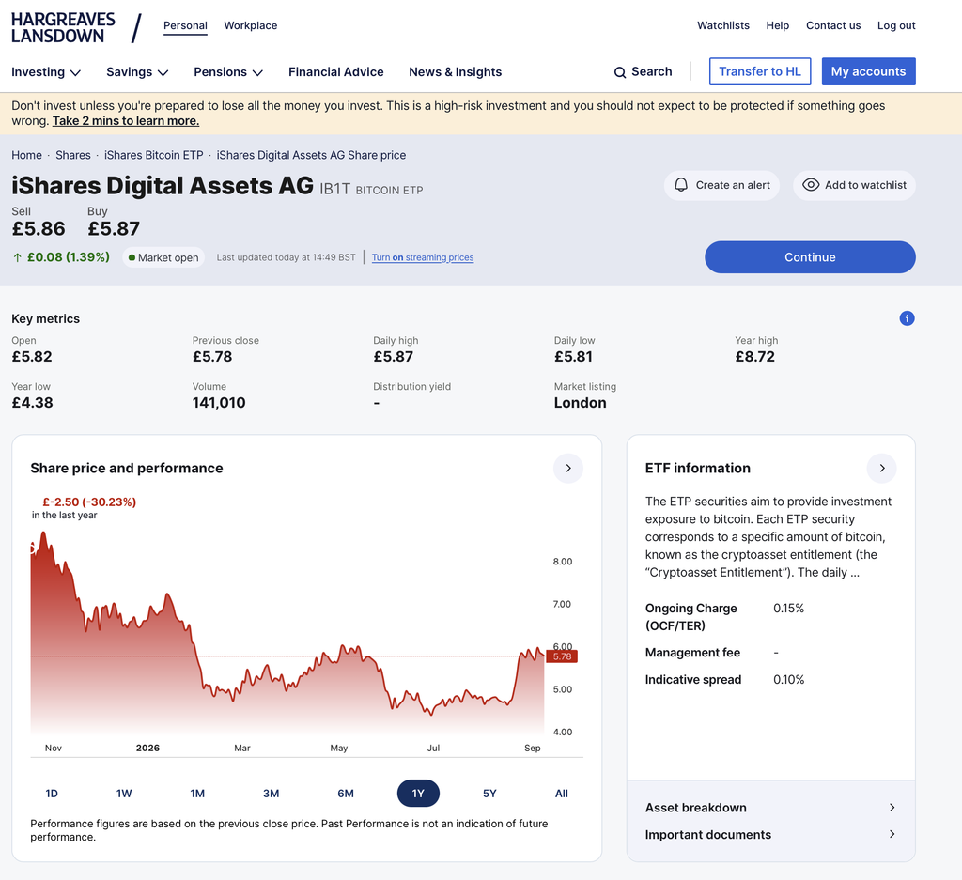The height and width of the screenshot is (880, 962).
Task: Open Watchlists link
Action: 722,25
